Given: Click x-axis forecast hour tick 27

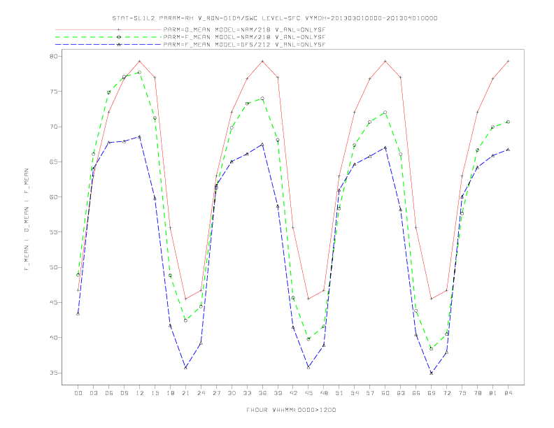Looking at the screenshot, I should (x=216, y=393).
